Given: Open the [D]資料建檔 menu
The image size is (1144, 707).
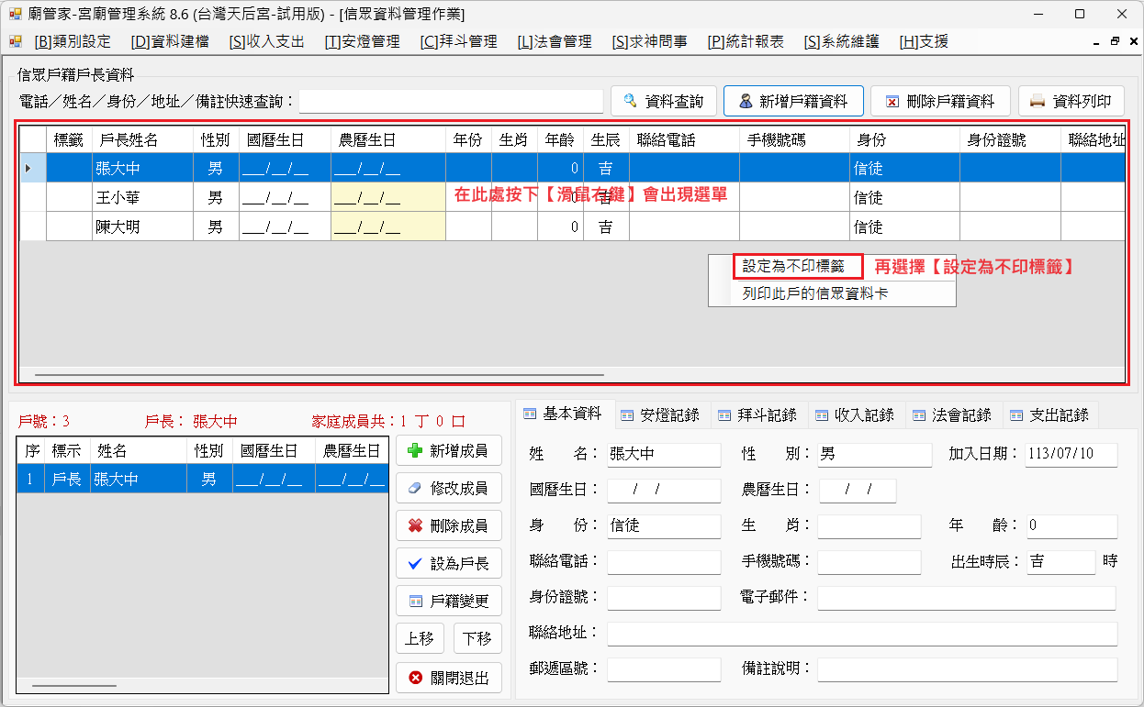Looking at the screenshot, I should pyautogui.click(x=170, y=41).
